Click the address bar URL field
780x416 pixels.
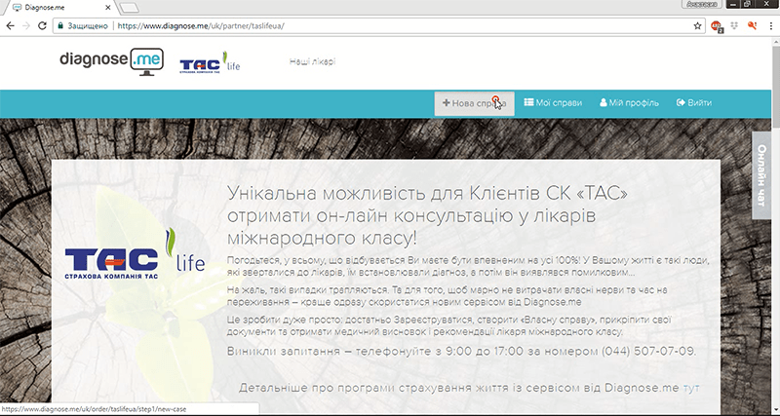tap(378, 26)
